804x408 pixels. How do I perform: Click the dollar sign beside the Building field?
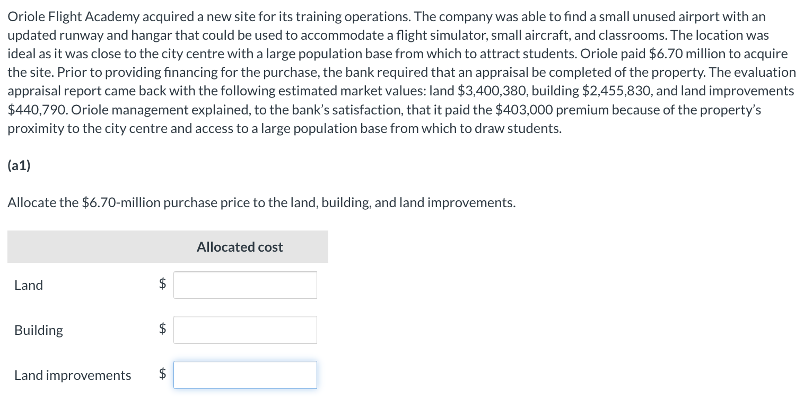pos(162,330)
